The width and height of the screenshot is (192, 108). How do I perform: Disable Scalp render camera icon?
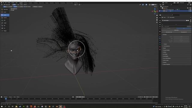pos(191,11)
